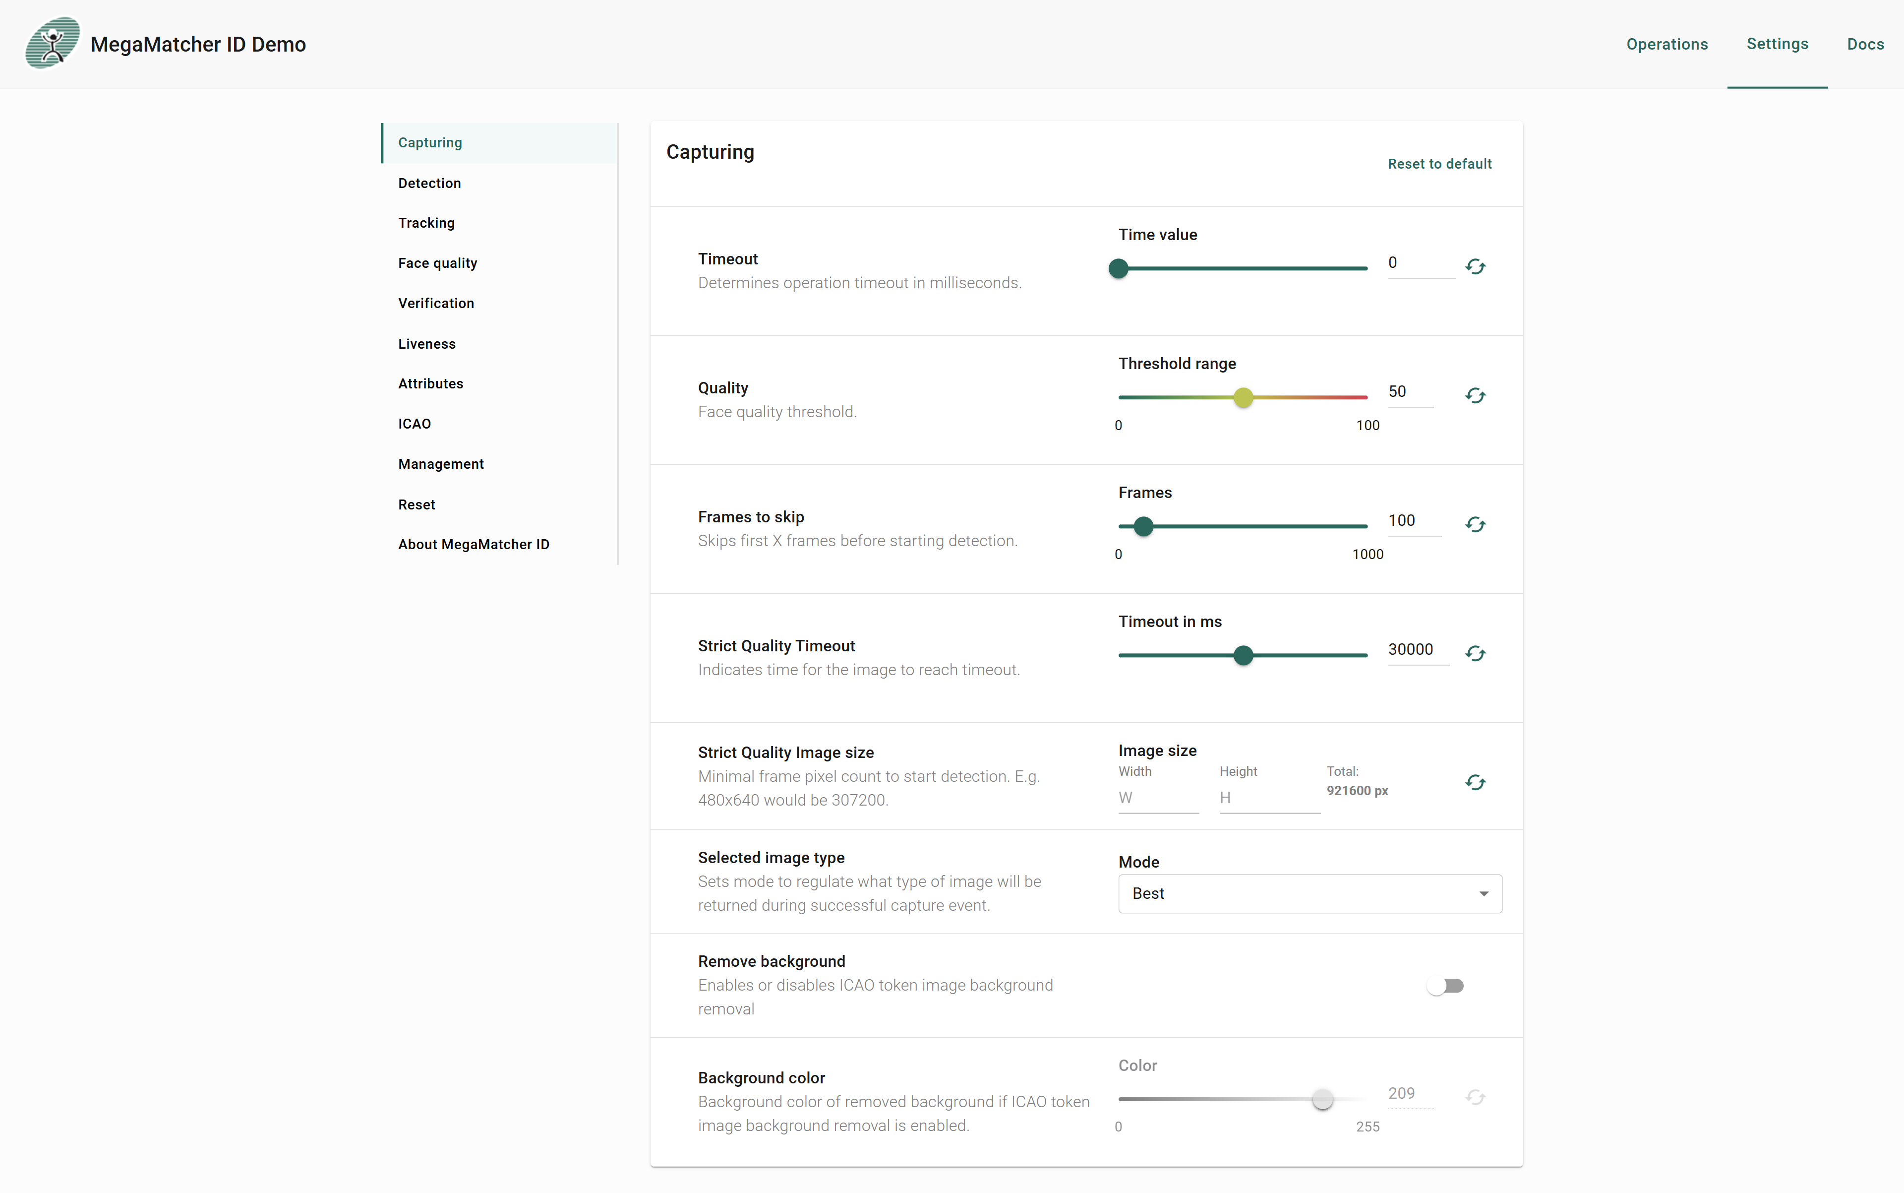Click the Timeout in ms field showing 30000
Screen dimensions: 1904x1193
1418,650
